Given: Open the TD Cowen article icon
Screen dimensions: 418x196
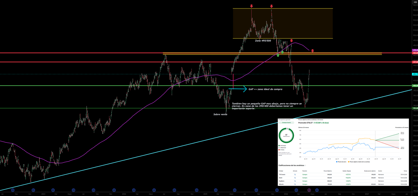Looking at the screenshot, I should tap(295, 175).
